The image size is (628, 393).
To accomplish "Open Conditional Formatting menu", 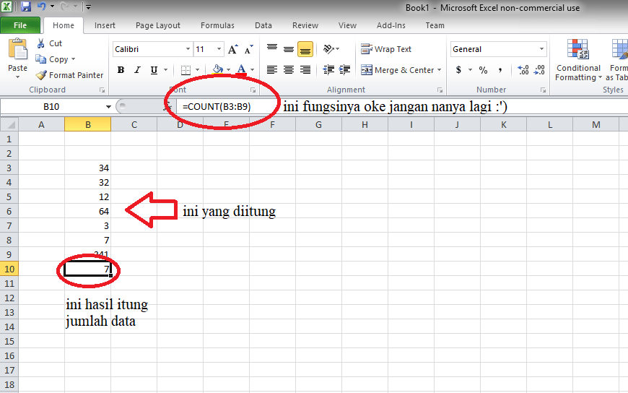I will pyautogui.click(x=578, y=60).
